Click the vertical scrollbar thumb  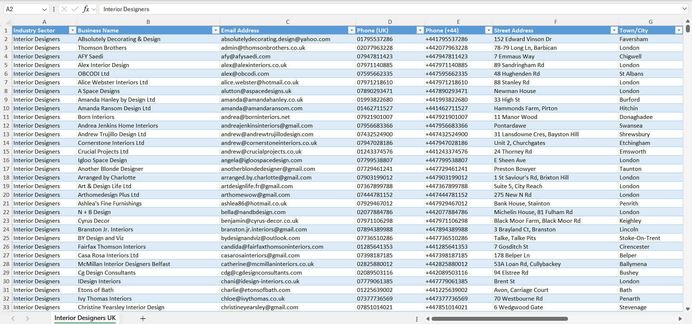click(688, 28)
